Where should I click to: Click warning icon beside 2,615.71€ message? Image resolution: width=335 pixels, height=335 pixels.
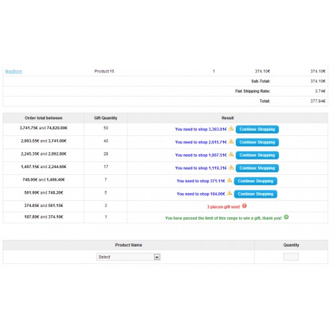pos(231,141)
